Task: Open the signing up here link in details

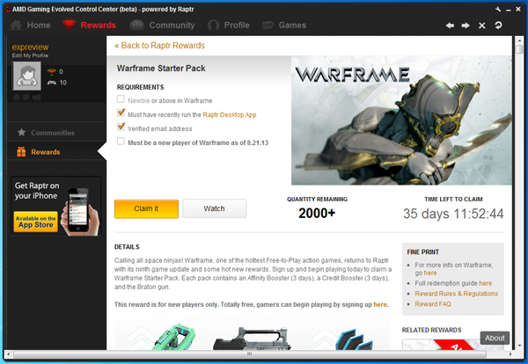Action: 380,304
